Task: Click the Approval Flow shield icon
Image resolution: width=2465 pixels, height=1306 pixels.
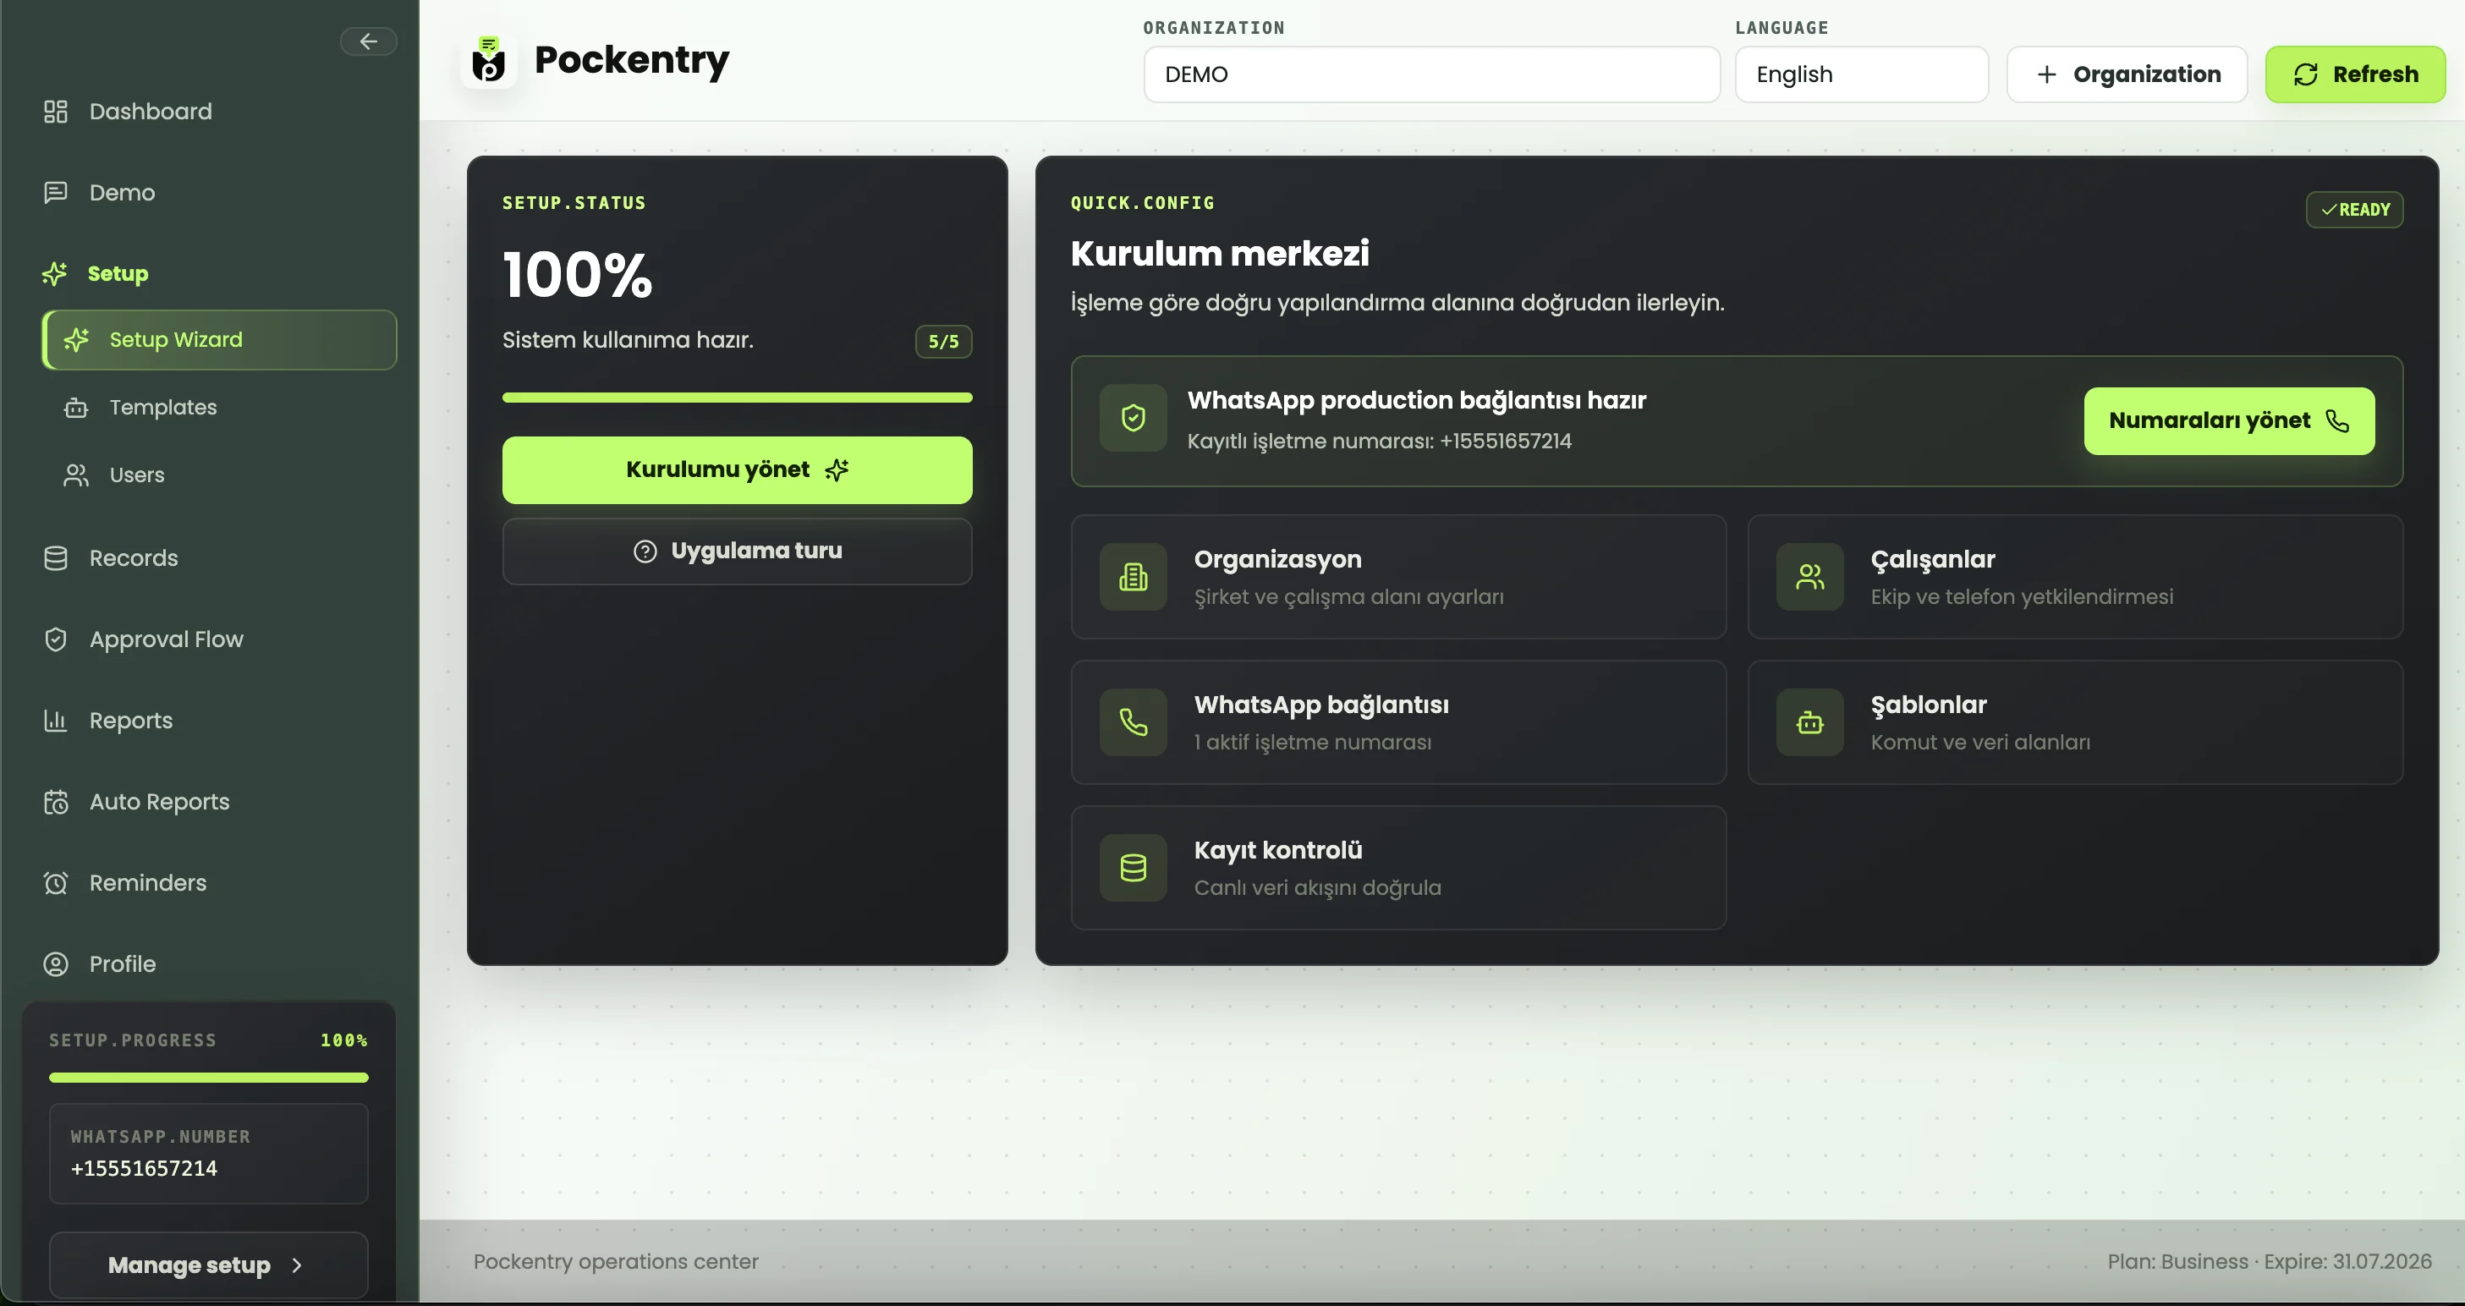Action: click(56, 639)
